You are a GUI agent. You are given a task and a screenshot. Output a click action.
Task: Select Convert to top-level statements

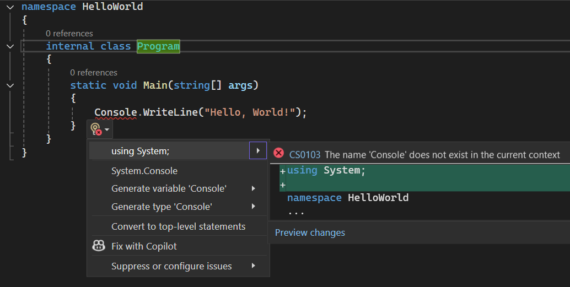click(178, 226)
